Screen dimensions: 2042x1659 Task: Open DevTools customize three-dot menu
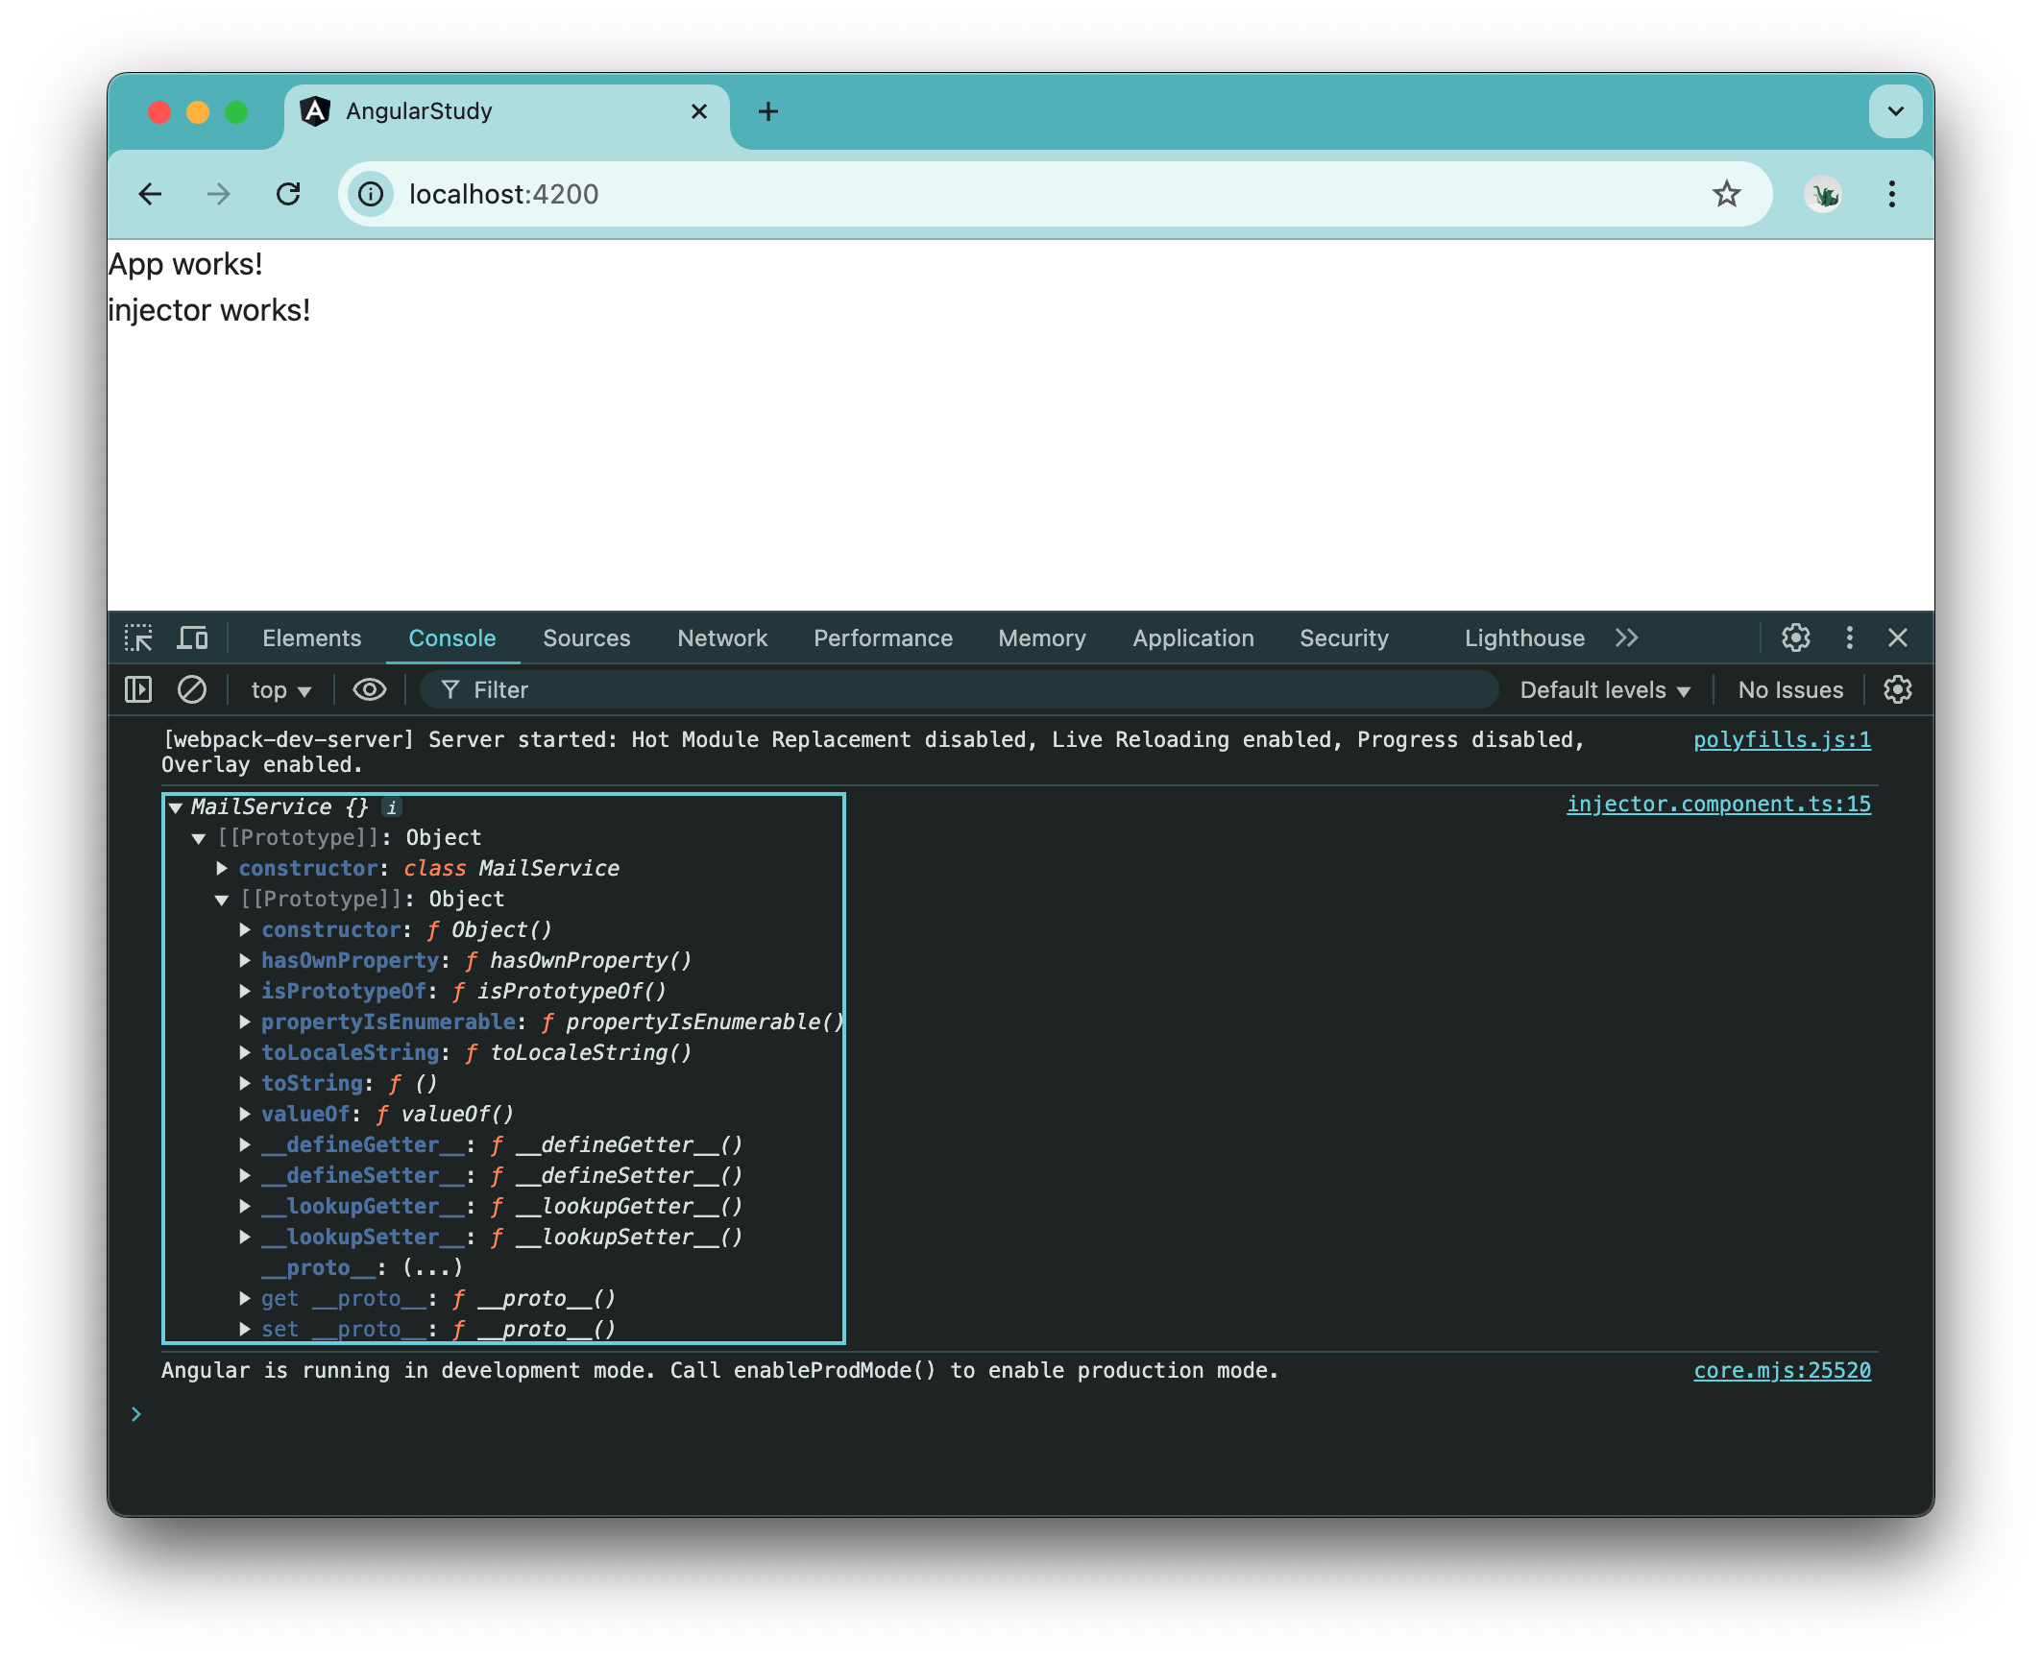[x=1848, y=637]
